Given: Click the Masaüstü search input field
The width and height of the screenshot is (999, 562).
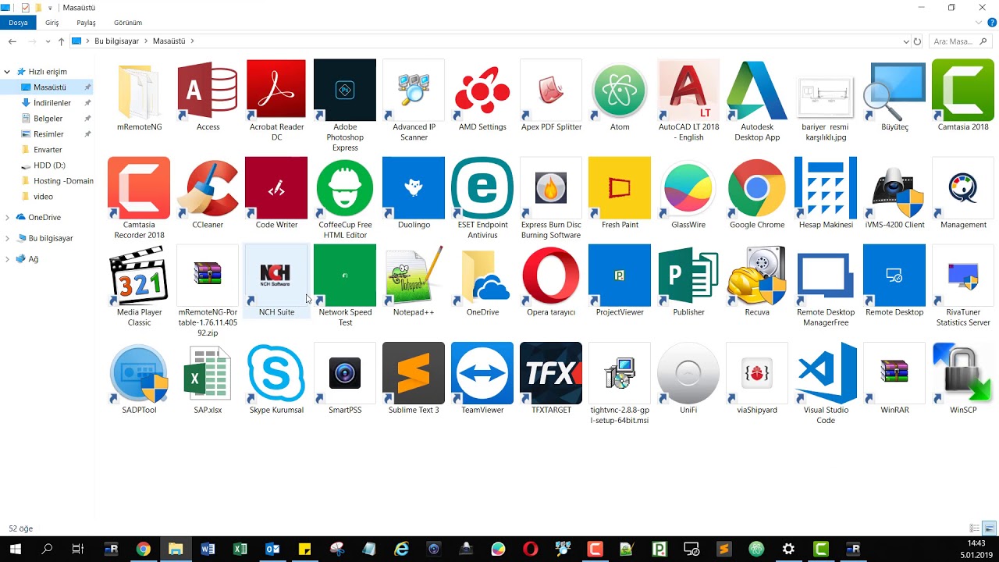Looking at the screenshot, I should pos(957,41).
